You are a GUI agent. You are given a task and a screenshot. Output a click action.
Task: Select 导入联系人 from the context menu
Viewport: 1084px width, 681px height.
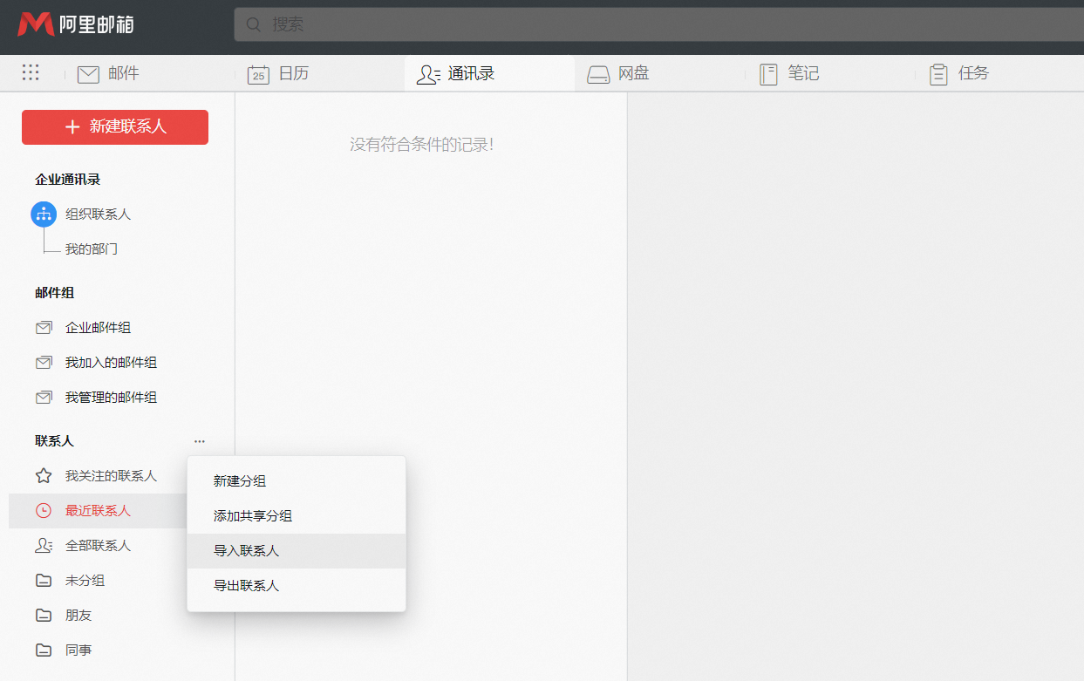click(247, 551)
